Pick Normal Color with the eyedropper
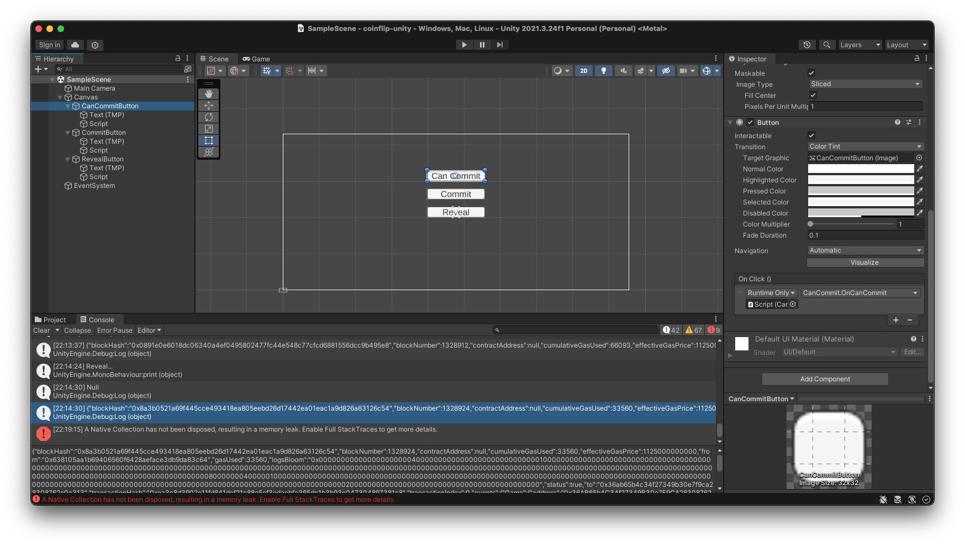This screenshot has height=546, width=965. coord(920,169)
